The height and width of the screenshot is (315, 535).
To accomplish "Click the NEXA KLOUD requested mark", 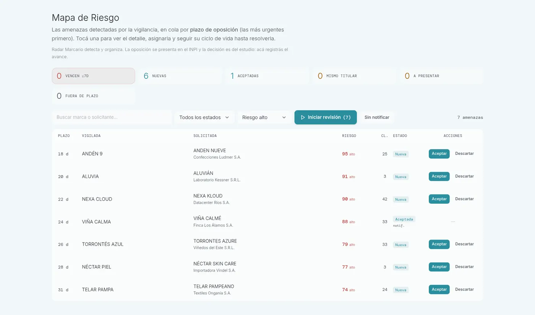I will tap(208, 196).
